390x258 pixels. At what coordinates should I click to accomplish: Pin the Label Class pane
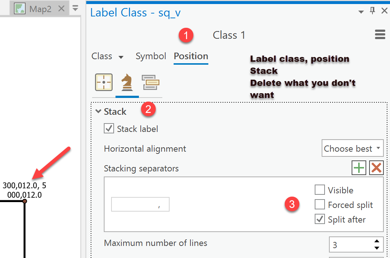372,11
